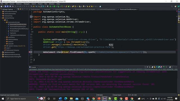The height and width of the screenshot is (101, 180).
Task: Click Remove Launch icon in Console toolbar
Action: (147, 67)
